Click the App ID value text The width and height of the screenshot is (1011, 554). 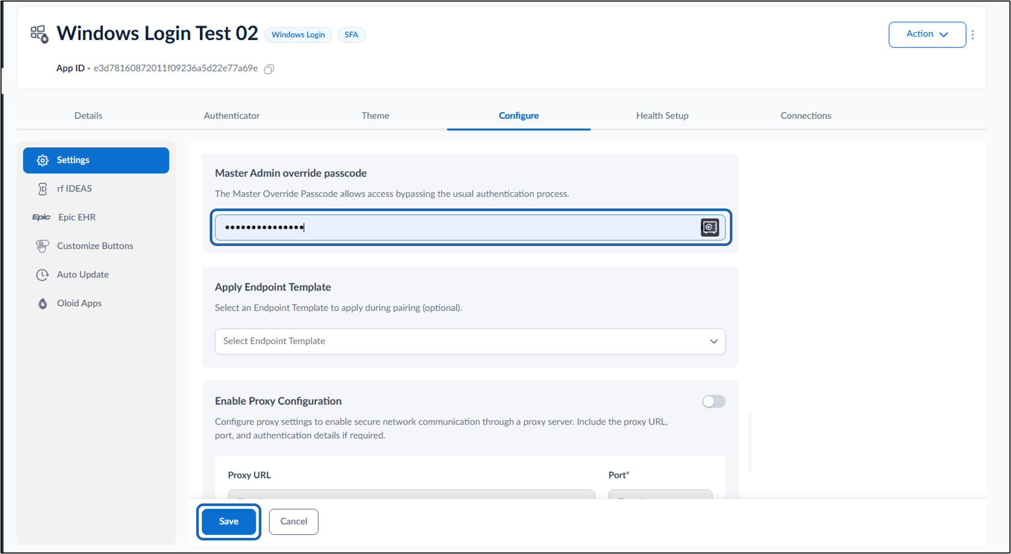point(175,68)
